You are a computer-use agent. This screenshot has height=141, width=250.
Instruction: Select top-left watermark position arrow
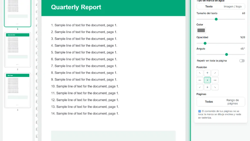pyautogui.click(x=200, y=73)
